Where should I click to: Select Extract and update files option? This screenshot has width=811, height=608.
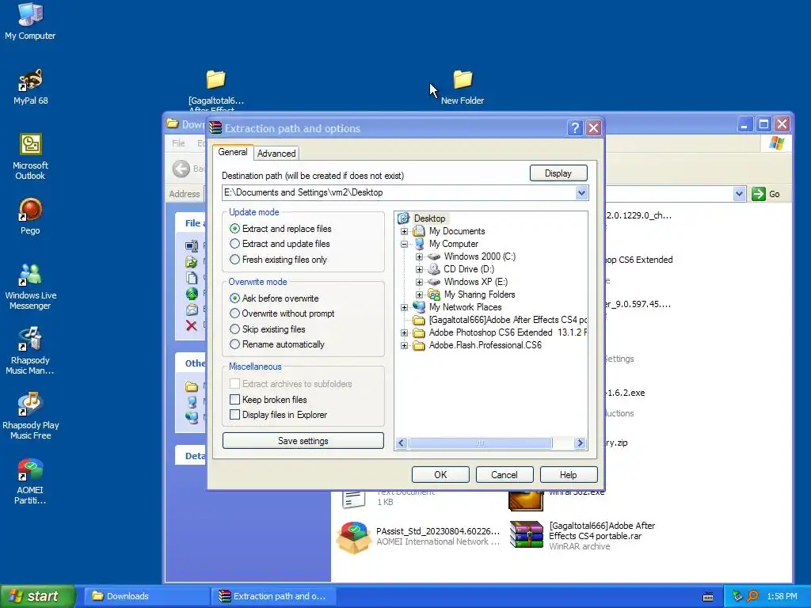(280, 244)
